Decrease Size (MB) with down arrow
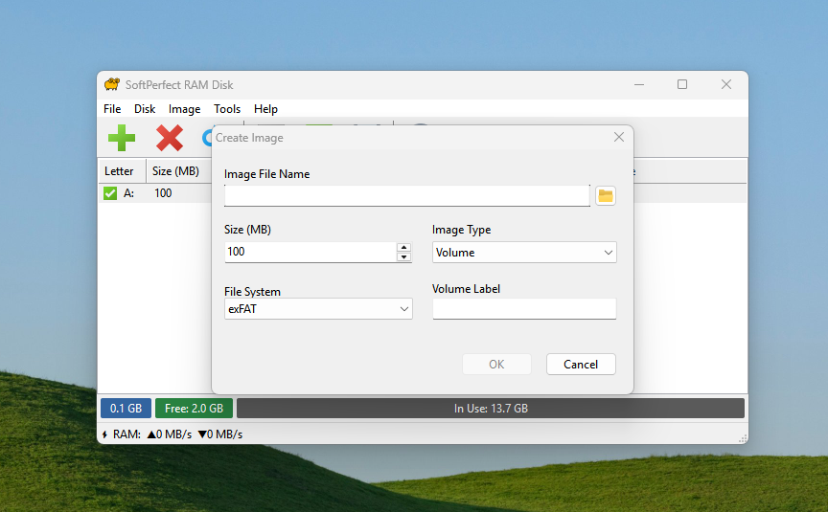Viewport: 828px width, 512px height. pos(403,256)
